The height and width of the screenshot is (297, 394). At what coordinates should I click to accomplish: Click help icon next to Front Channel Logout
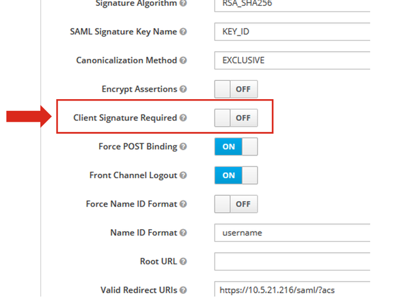coord(183,175)
